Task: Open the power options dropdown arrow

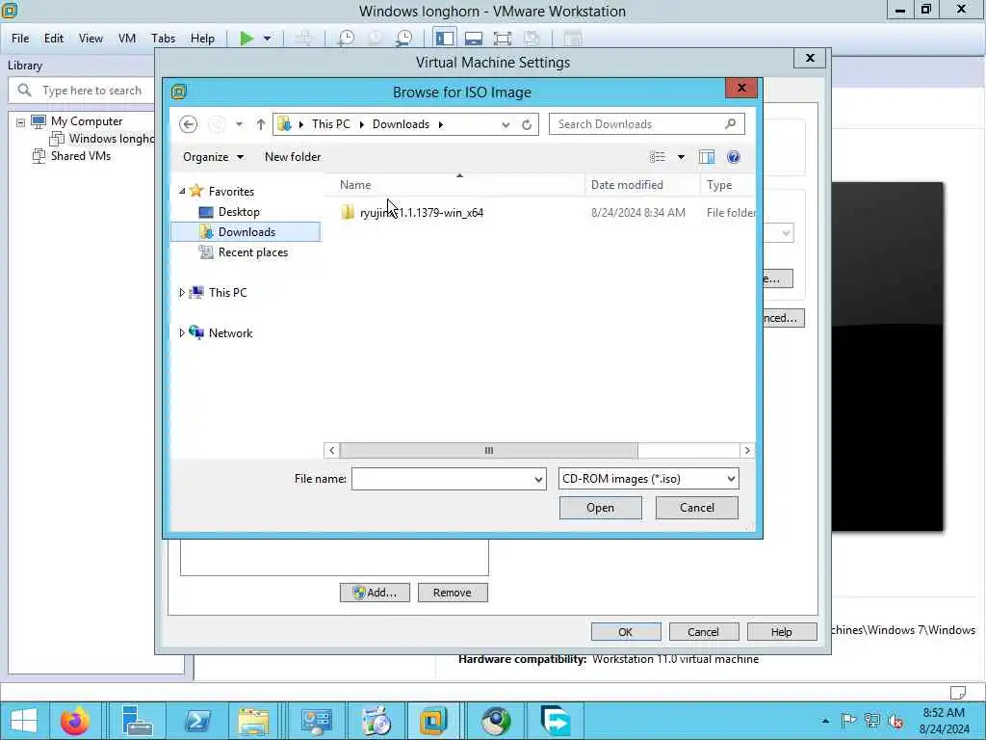Action: (x=268, y=39)
